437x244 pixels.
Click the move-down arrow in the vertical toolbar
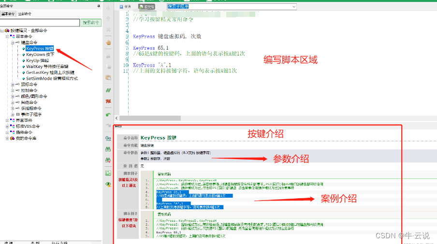coord(108,8)
